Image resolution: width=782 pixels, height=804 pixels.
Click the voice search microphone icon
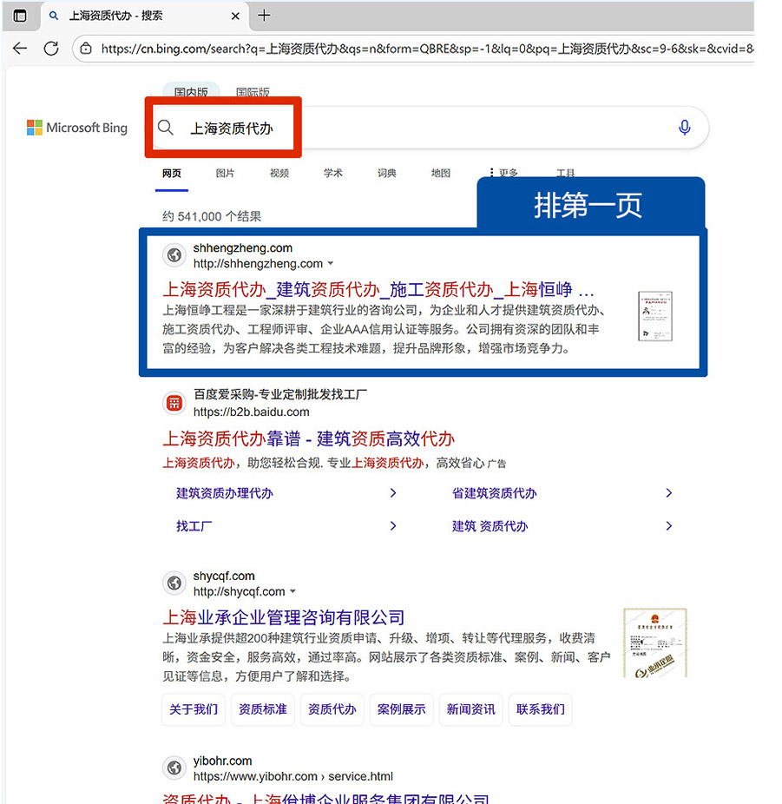coord(684,128)
